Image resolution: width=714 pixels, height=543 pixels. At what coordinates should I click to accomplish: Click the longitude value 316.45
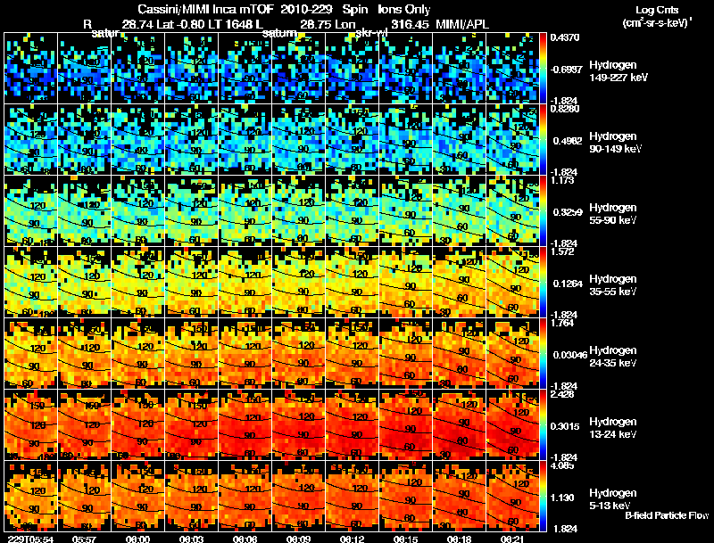410,25
